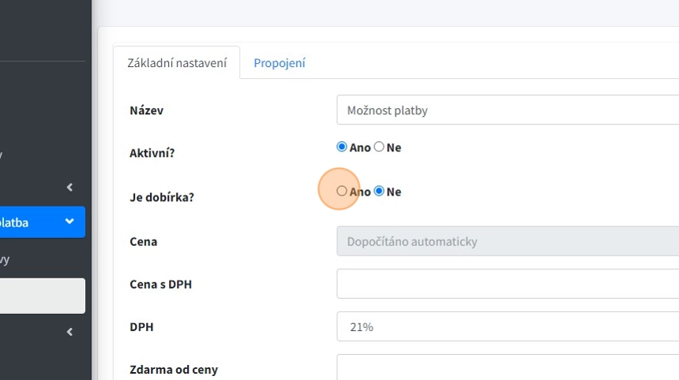Focus the Cena s DPH input
Viewport: 679px width, 380px height.
507,284
